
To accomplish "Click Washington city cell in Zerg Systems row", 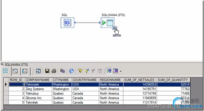I will point(62,89).
